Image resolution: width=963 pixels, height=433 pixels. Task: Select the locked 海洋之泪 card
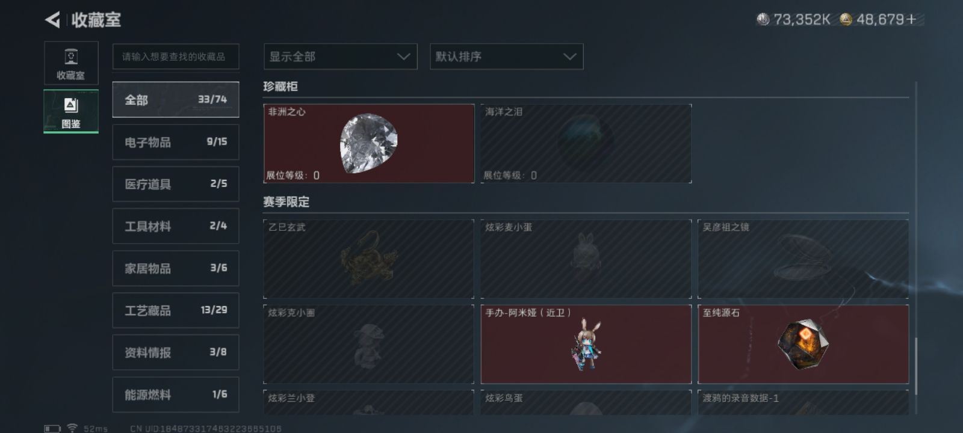586,143
